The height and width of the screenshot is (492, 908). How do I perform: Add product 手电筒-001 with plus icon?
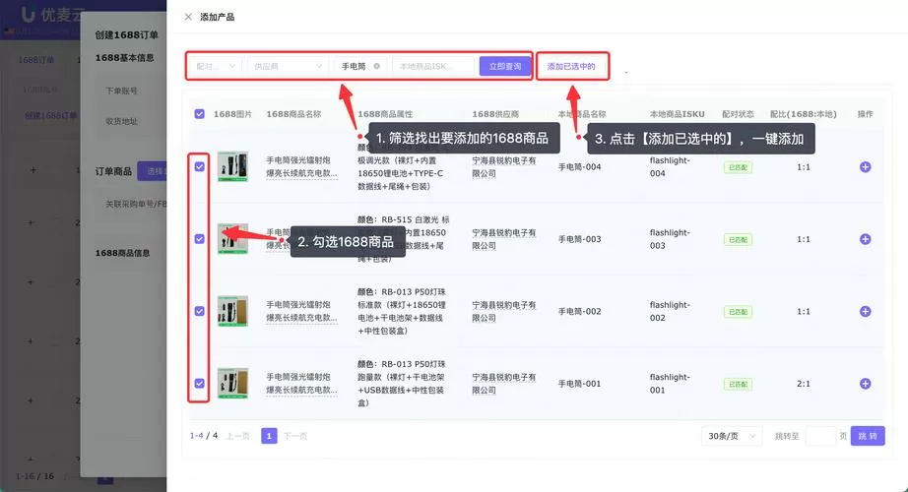pyautogui.click(x=865, y=383)
